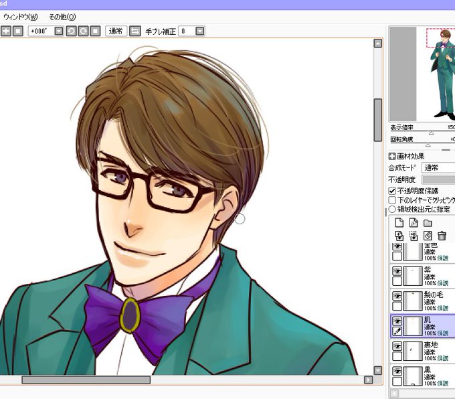Toggle link box on 髪の毛 layer

pos(397,306)
